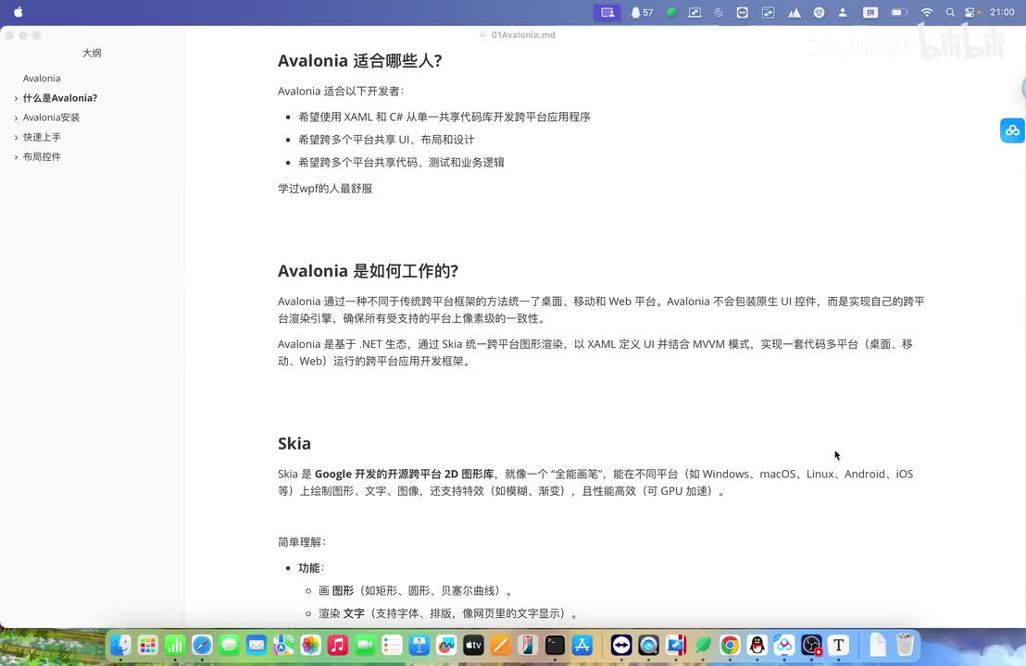Open Spotlight search in menu bar
Image resolution: width=1026 pixels, height=666 pixels.
pos(950,12)
